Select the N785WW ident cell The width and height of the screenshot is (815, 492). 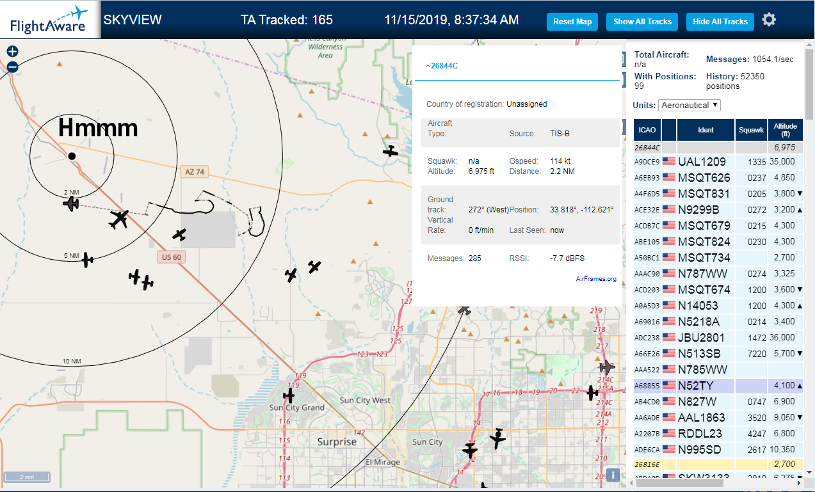706,370
